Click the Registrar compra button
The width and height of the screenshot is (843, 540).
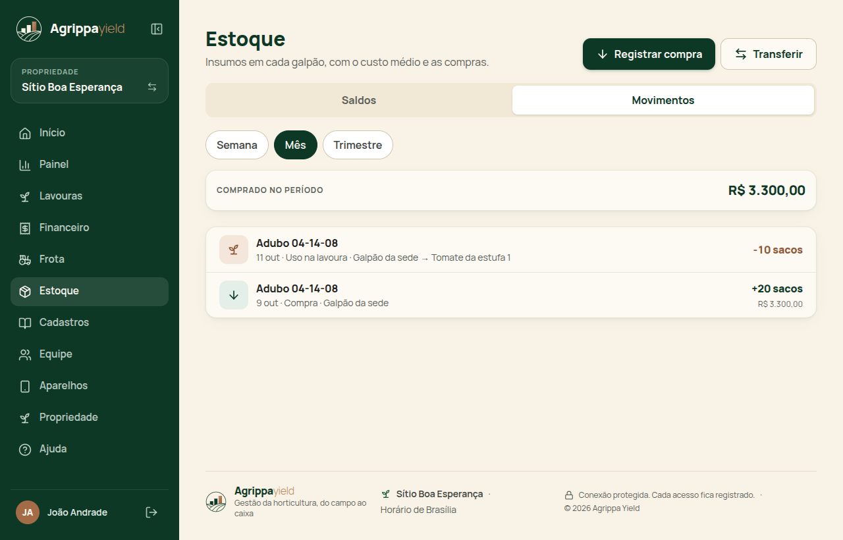coord(649,54)
